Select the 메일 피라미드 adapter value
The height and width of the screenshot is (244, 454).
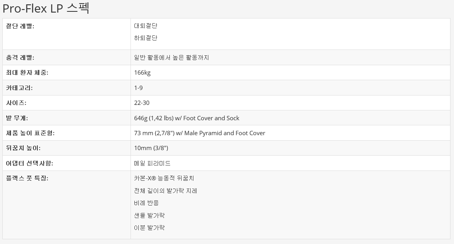click(x=152, y=163)
